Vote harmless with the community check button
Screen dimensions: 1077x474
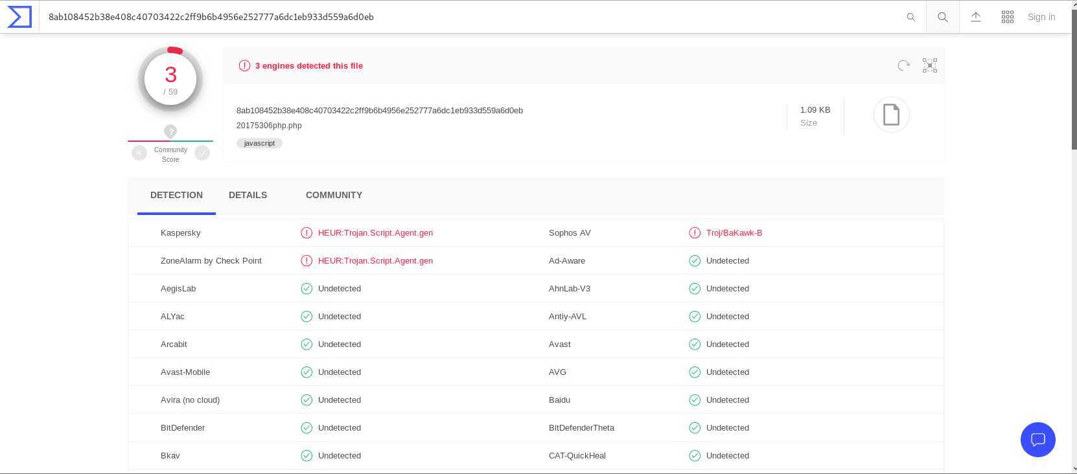202,153
